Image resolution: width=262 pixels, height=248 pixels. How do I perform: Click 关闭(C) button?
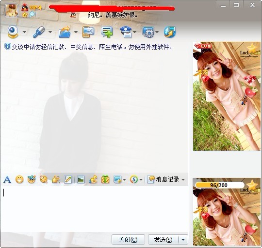(128, 240)
